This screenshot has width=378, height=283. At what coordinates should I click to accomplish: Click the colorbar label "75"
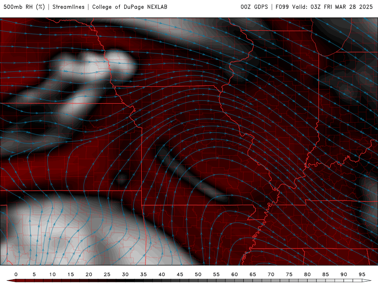click(289, 275)
